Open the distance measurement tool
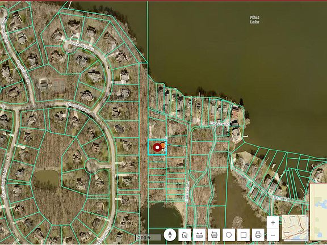 point(199,235)
